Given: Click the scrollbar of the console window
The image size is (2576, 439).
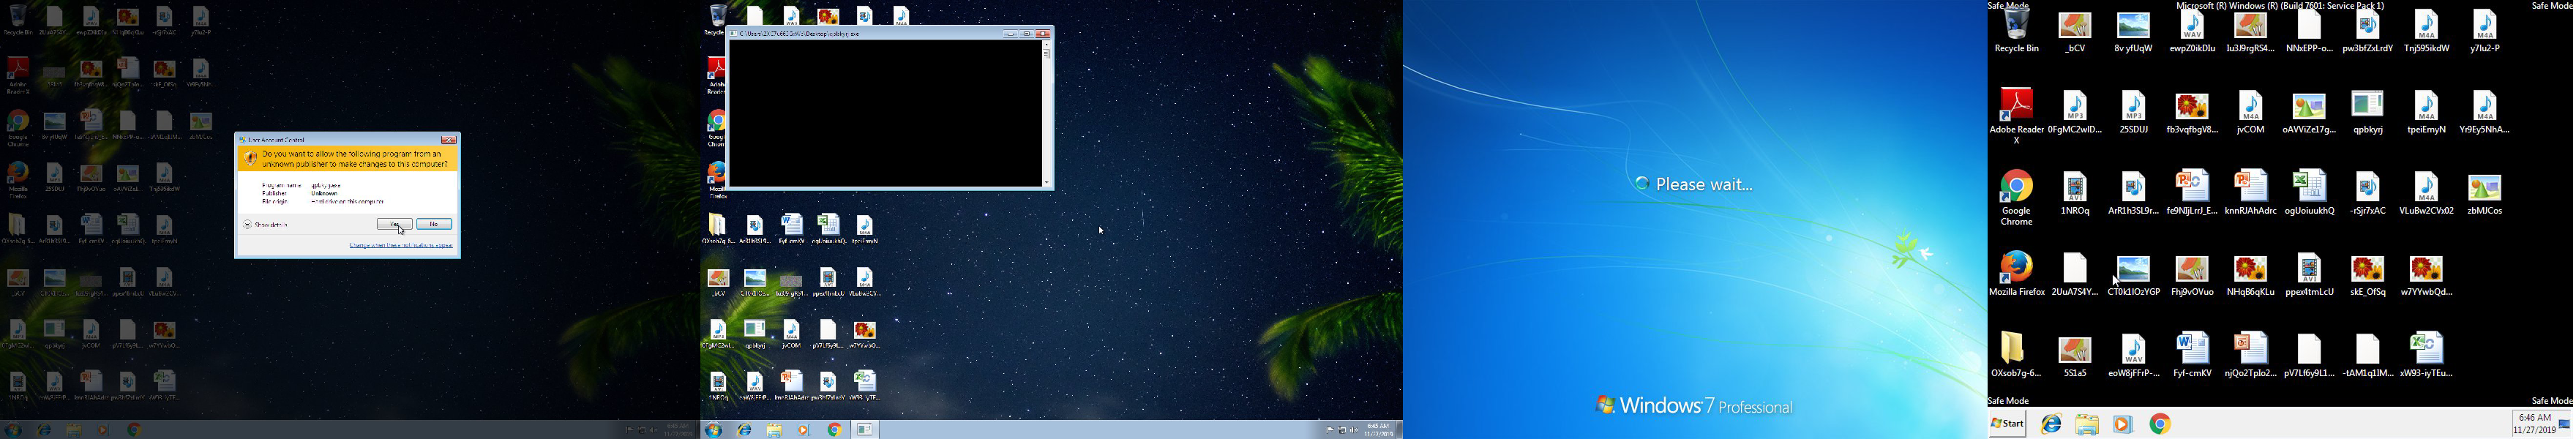Looking at the screenshot, I should [x=1047, y=115].
